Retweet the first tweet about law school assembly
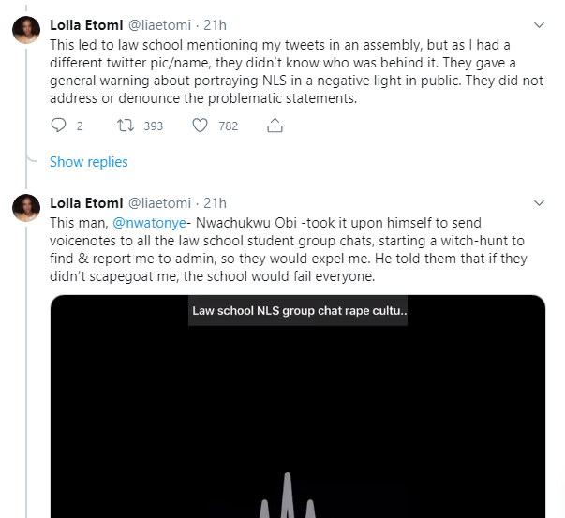The width and height of the screenshot is (565, 518). [126, 126]
